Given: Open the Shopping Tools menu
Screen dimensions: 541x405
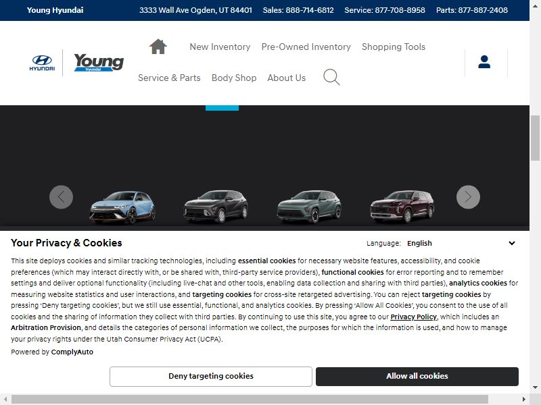Looking at the screenshot, I should (x=394, y=47).
